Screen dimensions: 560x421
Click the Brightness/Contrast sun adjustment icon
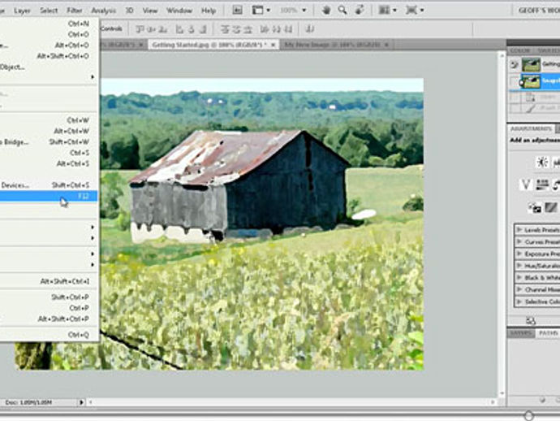[542, 163]
